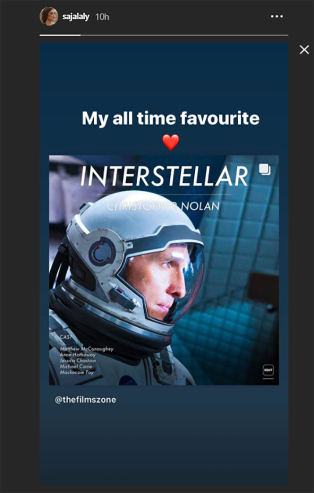Click the unfilled part of story progress bar
The image size is (314, 493).
[x=184, y=35]
